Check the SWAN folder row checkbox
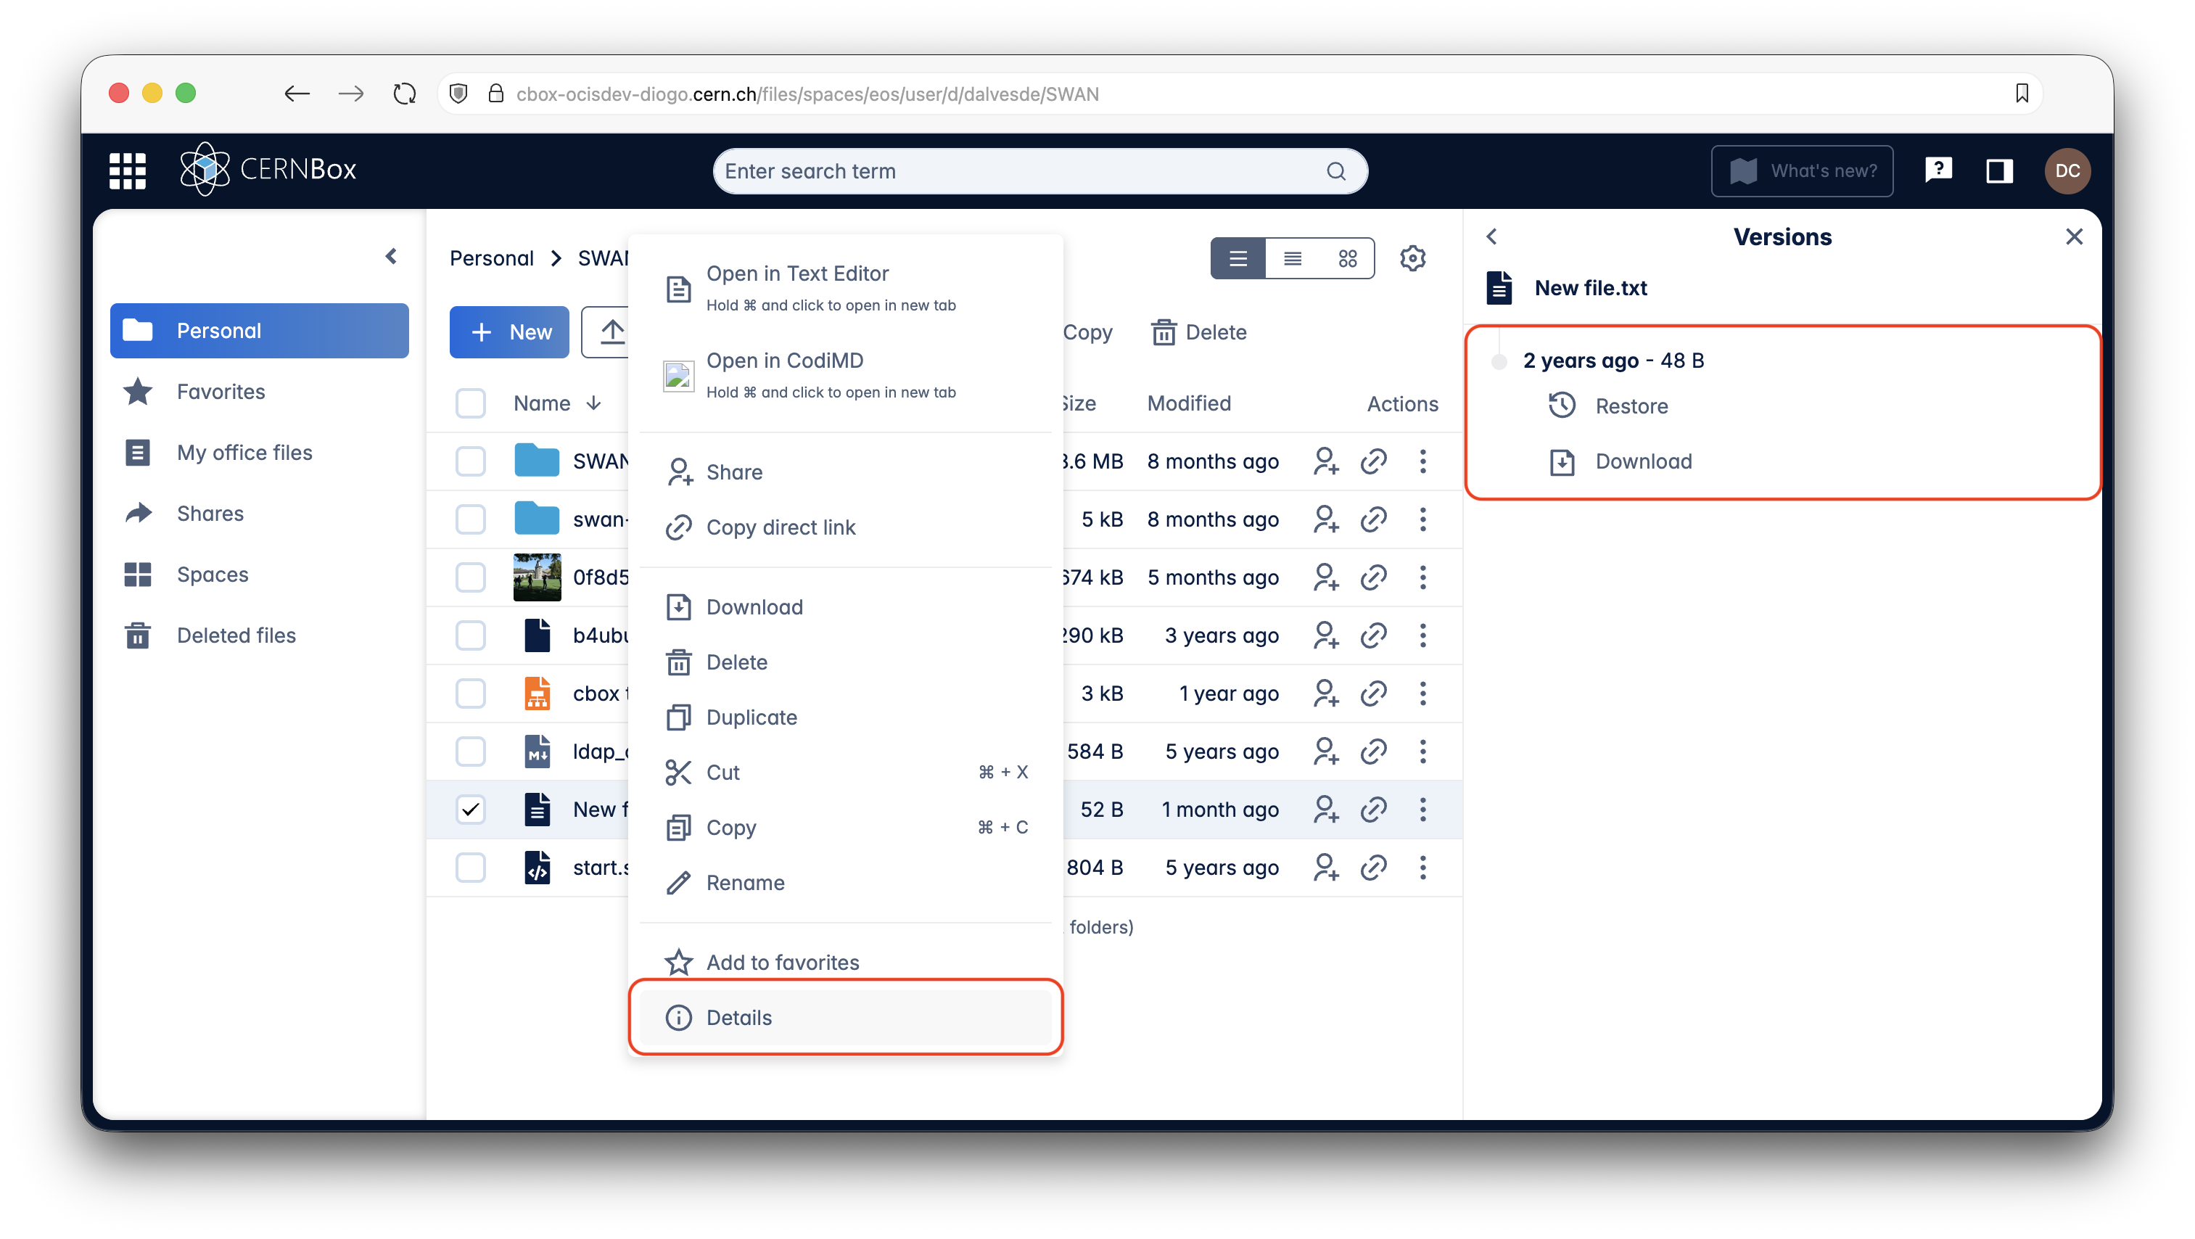Screen dimensions: 2195x1239 (x=470, y=461)
